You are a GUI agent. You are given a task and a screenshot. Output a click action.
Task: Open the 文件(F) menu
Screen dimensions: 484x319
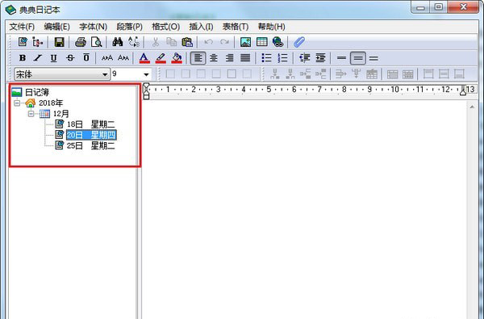[22, 27]
